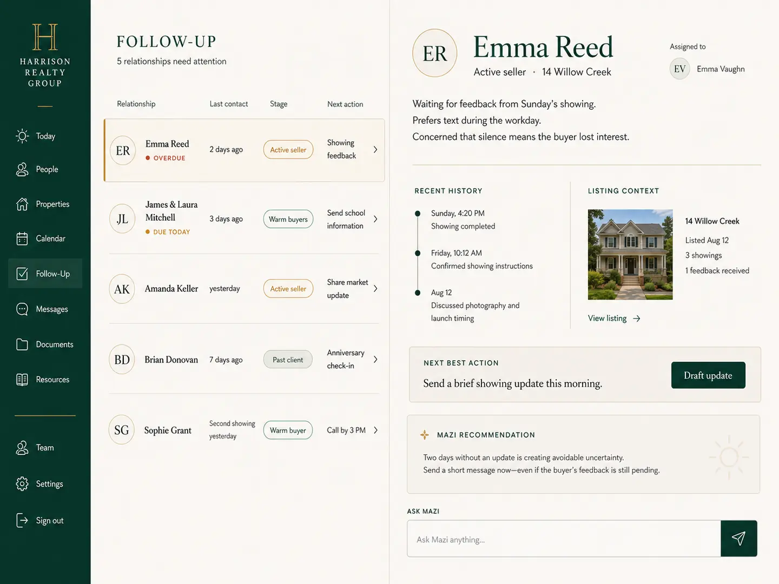Click into the Ask Mazi text field
The image size is (779, 584).
[564, 539]
